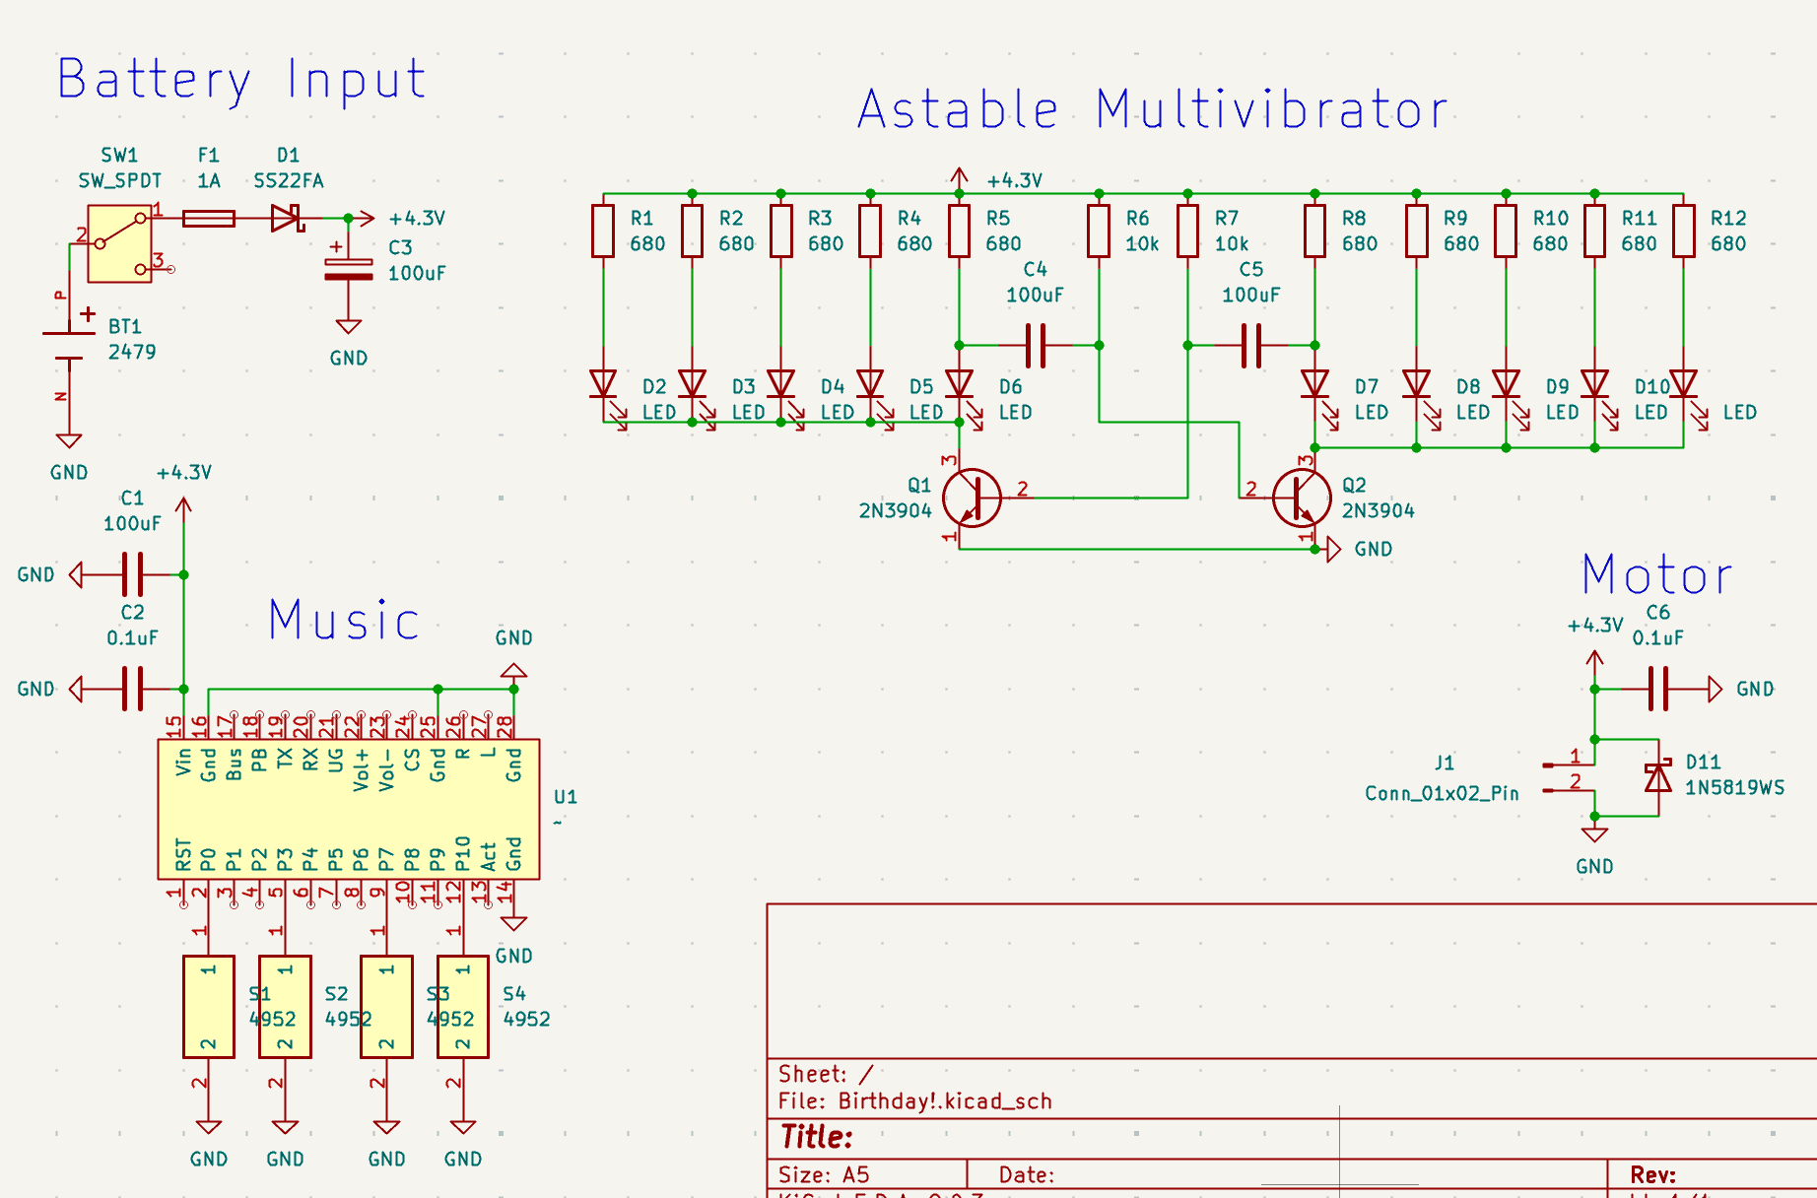
Task: Select the "SW_SPDT" value label
Action: coord(120,181)
